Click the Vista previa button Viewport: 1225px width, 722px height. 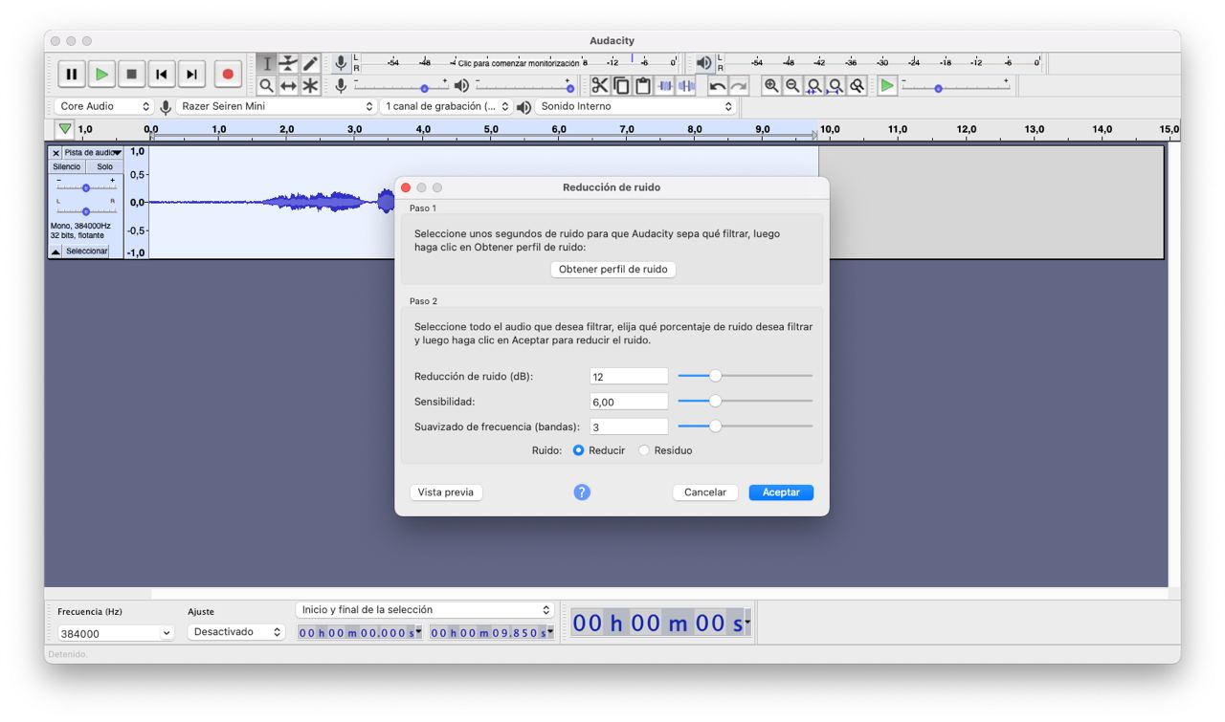tap(446, 492)
